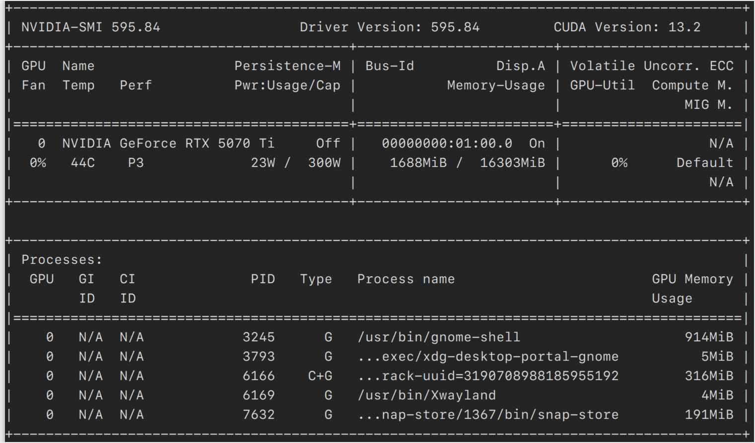Click the "Fan" header text
This screenshot has height=443, width=755.
(34, 85)
